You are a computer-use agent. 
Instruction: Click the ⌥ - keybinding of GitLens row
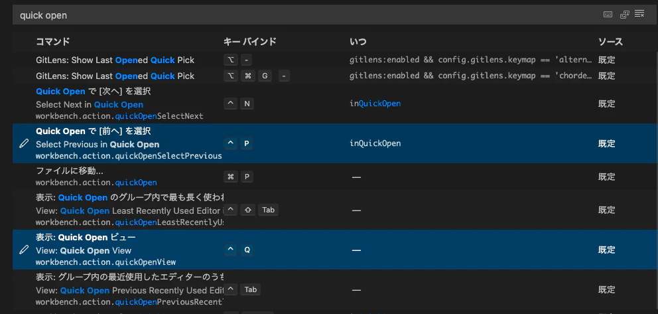(238, 60)
